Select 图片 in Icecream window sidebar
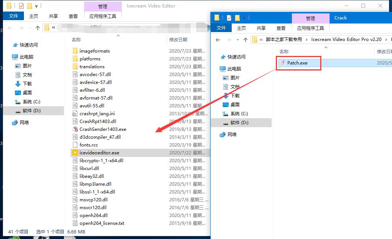This screenshot has height=239, width=392. point(27,66)
